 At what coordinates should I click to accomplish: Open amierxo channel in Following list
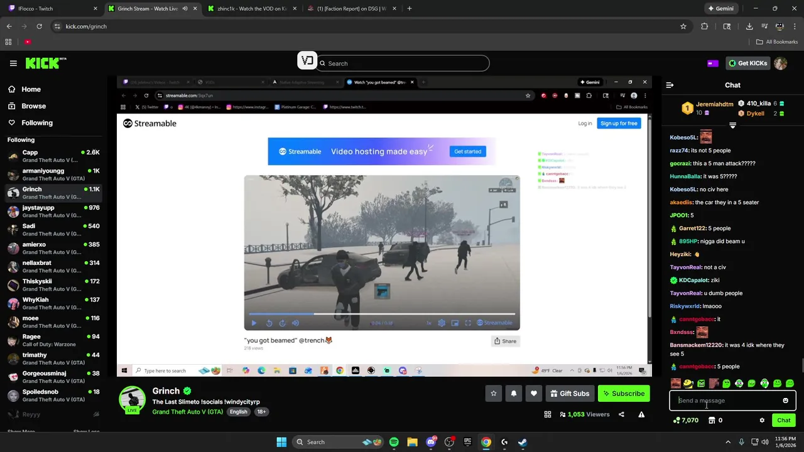53,248
